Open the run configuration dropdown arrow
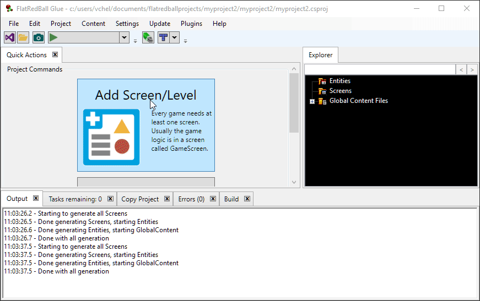 click(x=124, y=38)
